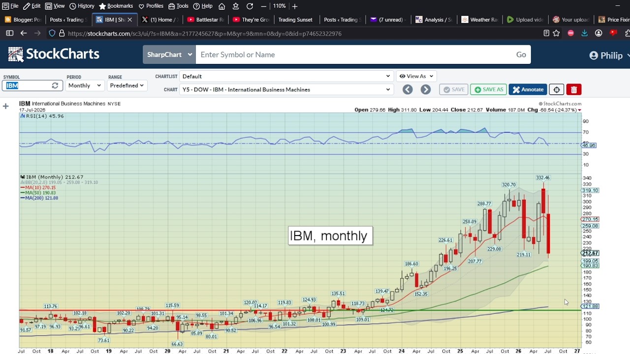Open the Help menu
Viewport: 630px width, 354px height.
tap(203, 6)
